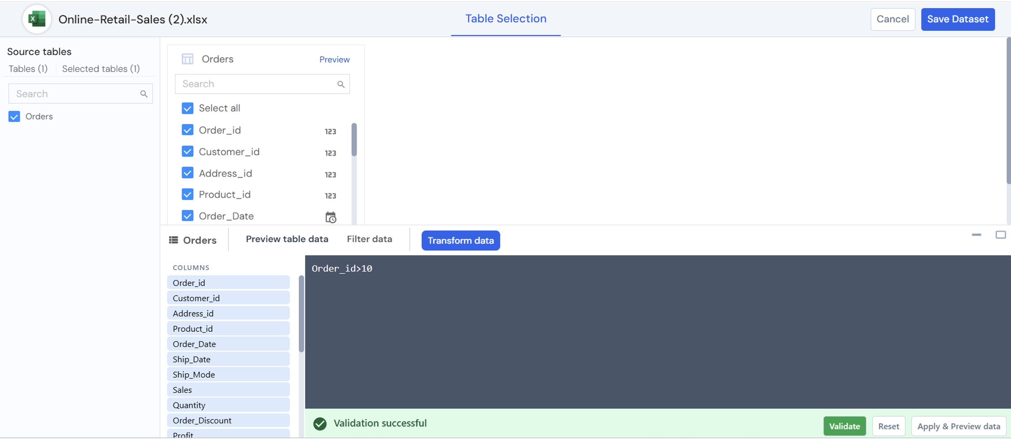Switch to Selected tables (1) tab

(101, 69)
